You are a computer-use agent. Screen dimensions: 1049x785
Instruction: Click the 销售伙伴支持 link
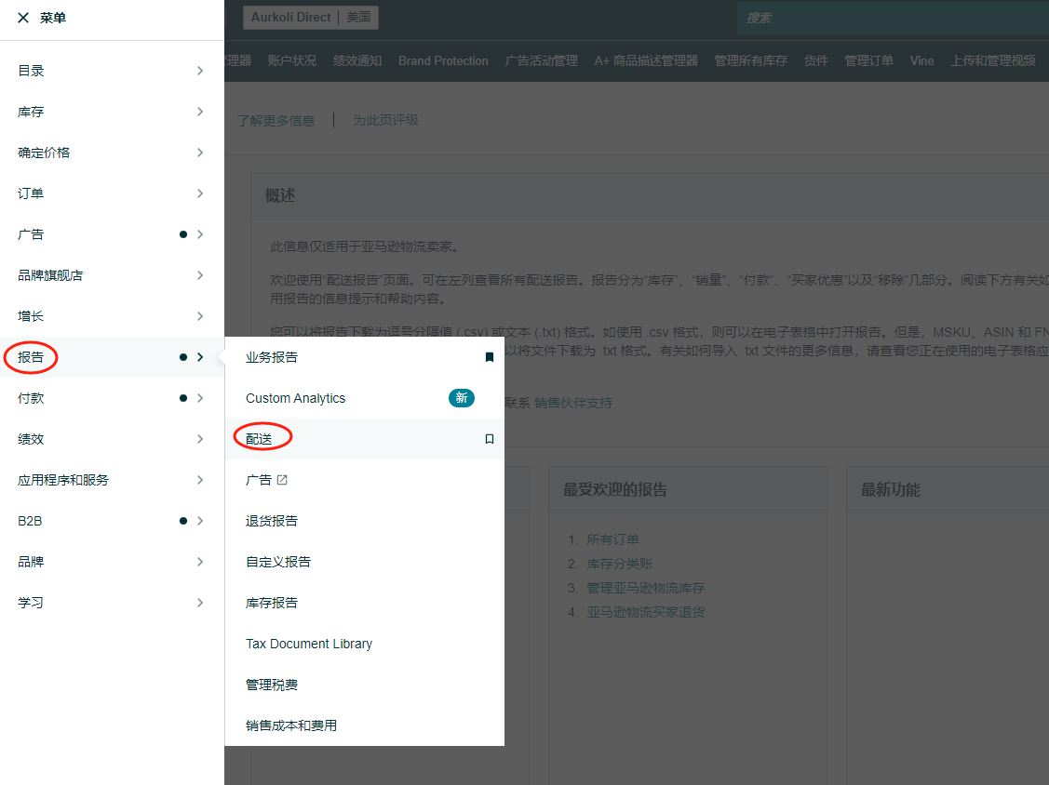tap(573, 403)
